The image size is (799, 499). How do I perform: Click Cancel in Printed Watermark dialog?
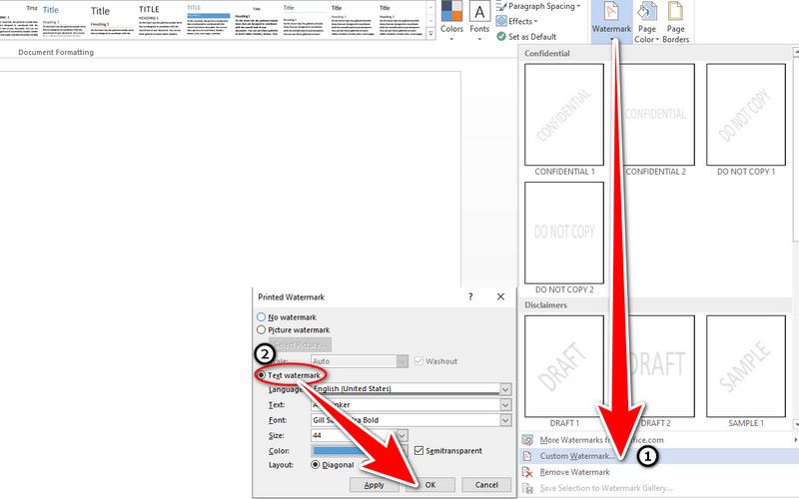click(486, 485)
